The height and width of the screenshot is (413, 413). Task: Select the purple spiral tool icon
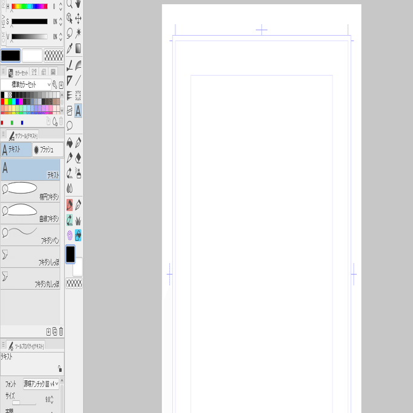[70, 235]
